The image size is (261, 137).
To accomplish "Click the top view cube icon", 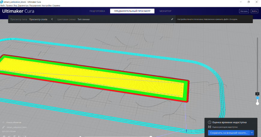I will click(14, 136).
